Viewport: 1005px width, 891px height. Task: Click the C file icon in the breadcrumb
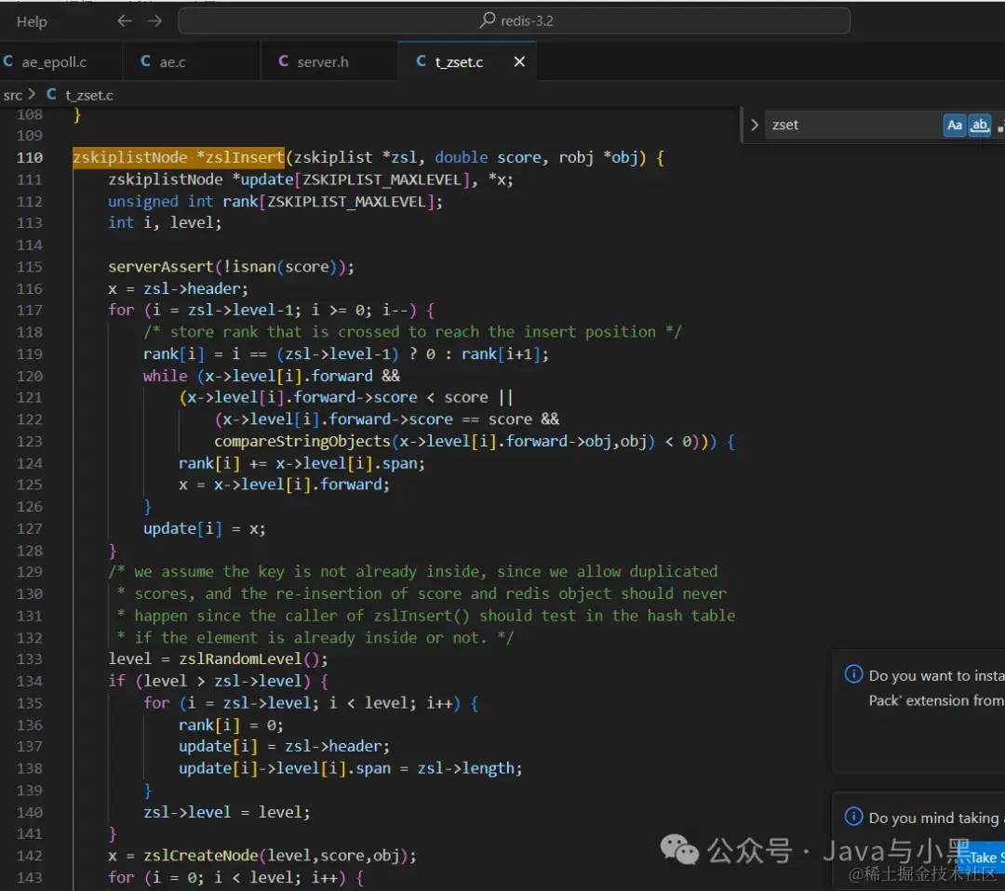pos(51,95)
